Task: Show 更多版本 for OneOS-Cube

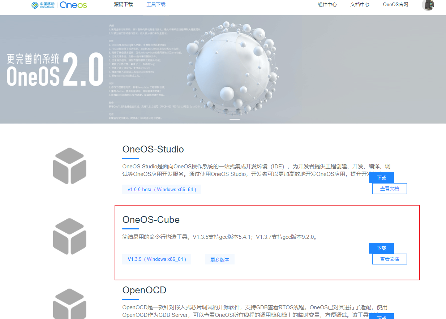Action: (220, 259)
